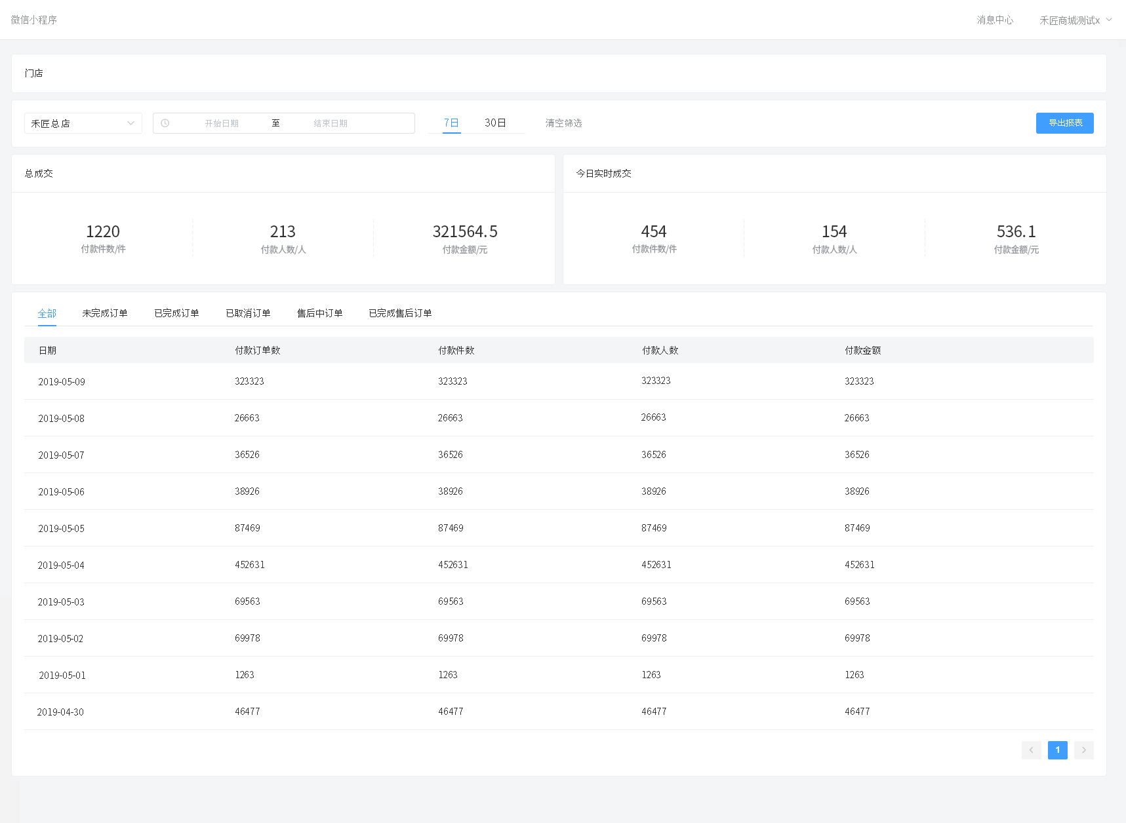This screenshot has height=823, width=1126.
Task: Click the 付款订单数 column header
Action: coord(258,351)
